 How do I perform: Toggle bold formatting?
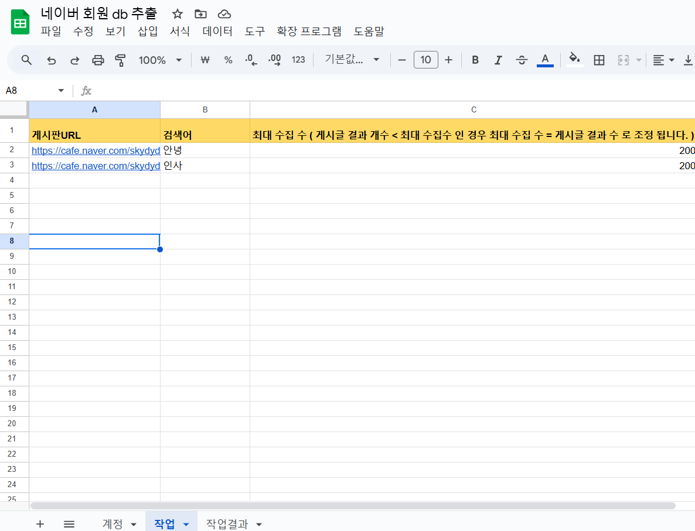coord(475,60)
